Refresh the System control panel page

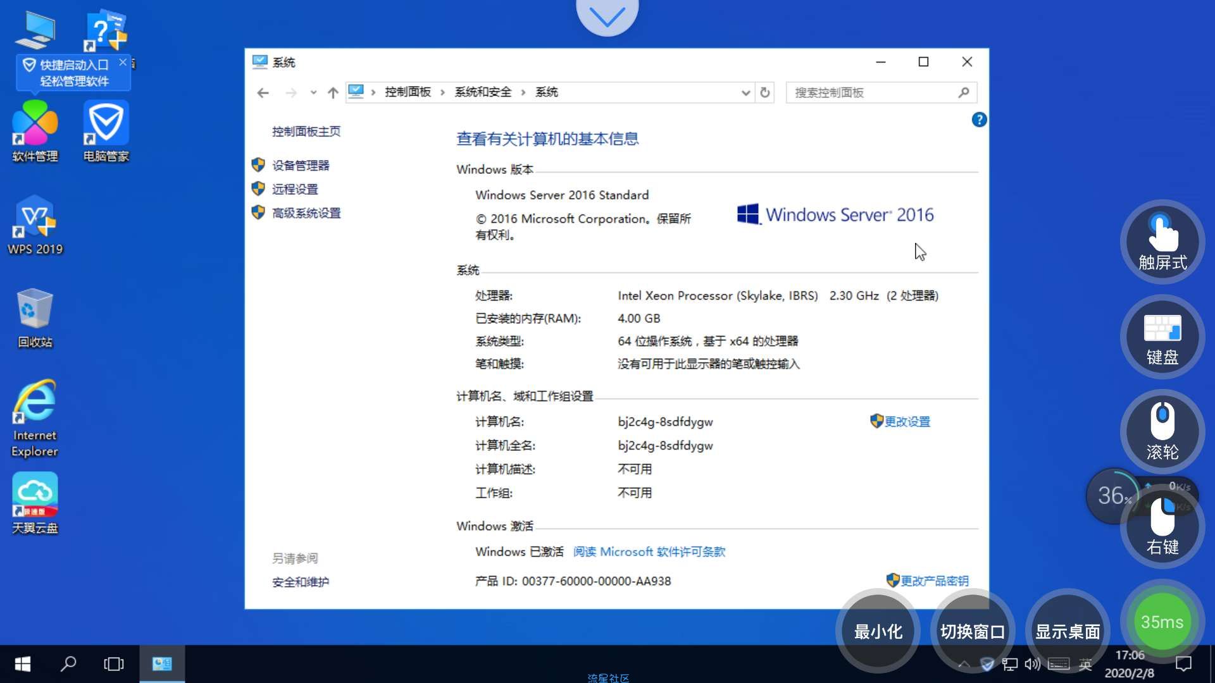[765, 93]
